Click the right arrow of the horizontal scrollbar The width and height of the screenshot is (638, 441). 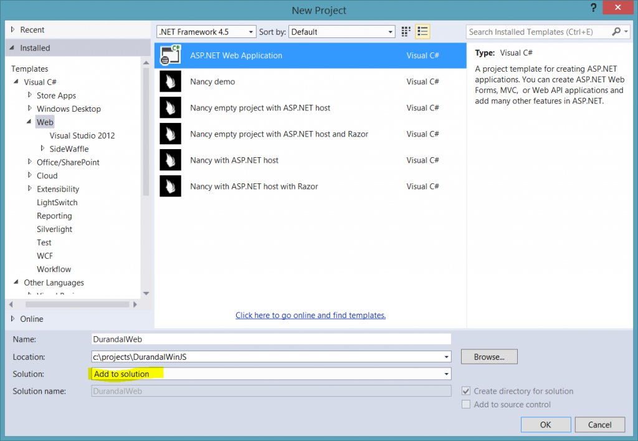coord(136,304)
